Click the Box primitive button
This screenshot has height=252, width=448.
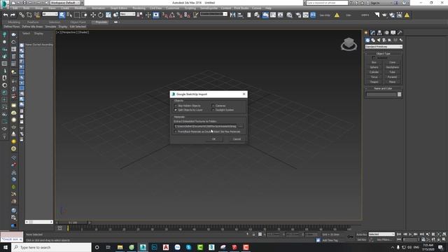(x=374, y=62)
